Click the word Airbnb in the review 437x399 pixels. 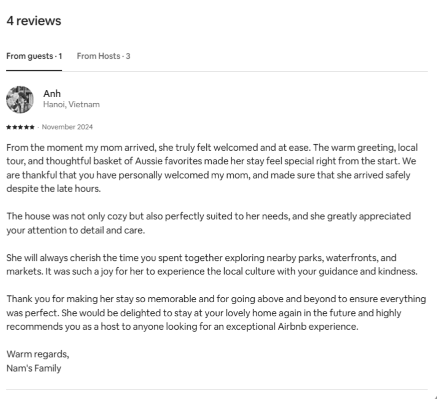(x=292, y=327)
